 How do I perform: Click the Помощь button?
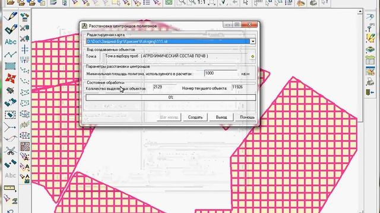[x=247, y=117]
